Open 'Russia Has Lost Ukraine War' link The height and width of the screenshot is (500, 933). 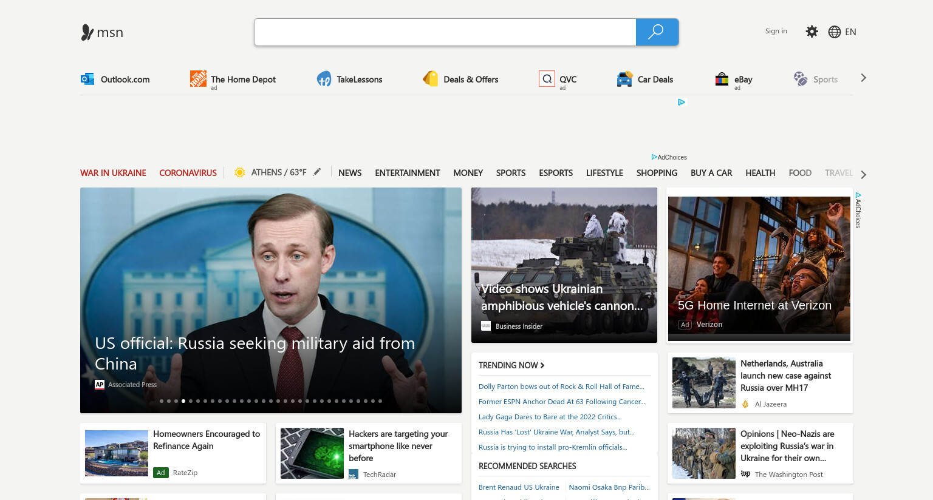[x=556, y=432]
